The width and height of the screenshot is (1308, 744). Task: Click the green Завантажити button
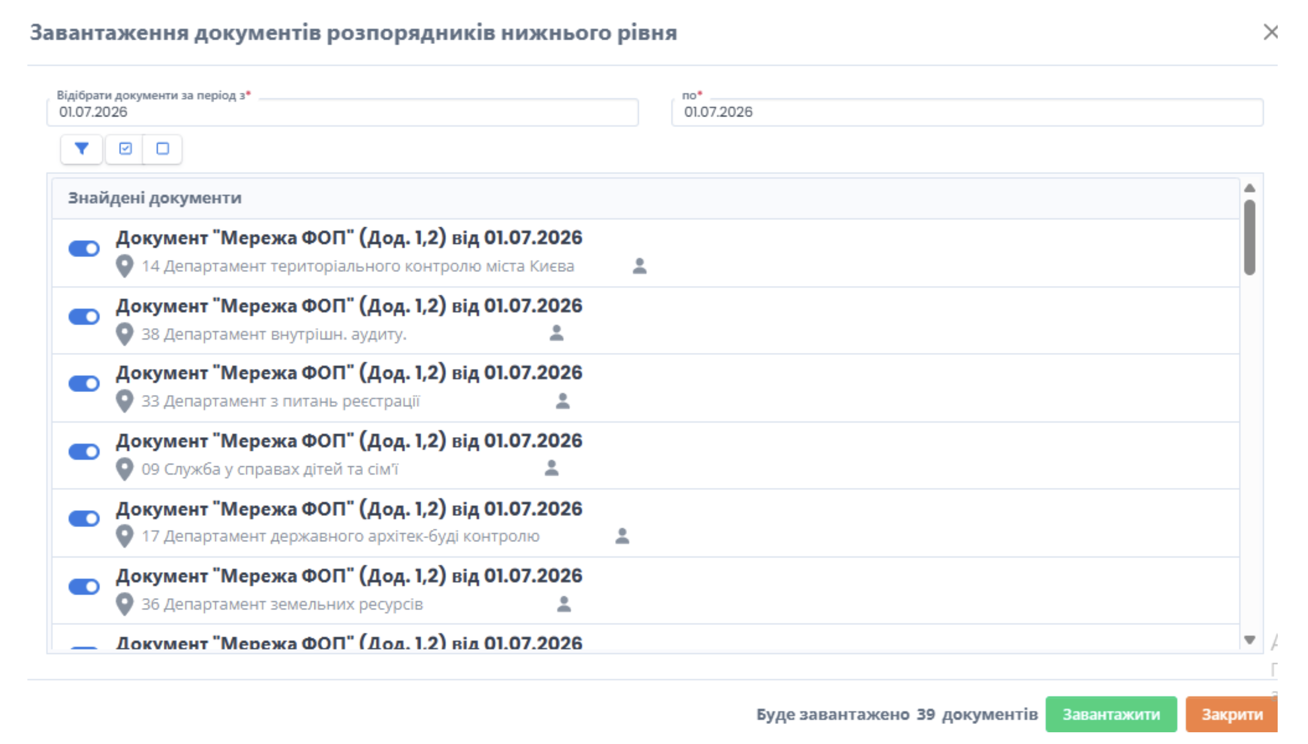tap(1111, 714)
